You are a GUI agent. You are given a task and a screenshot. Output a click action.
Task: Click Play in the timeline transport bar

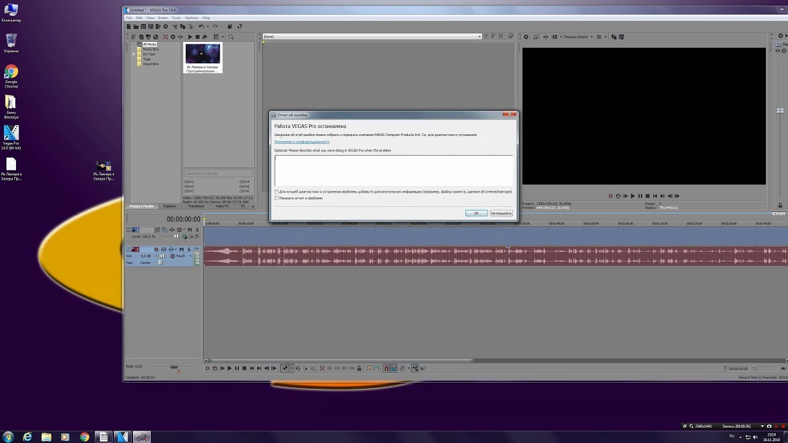(x=230, y=369)
